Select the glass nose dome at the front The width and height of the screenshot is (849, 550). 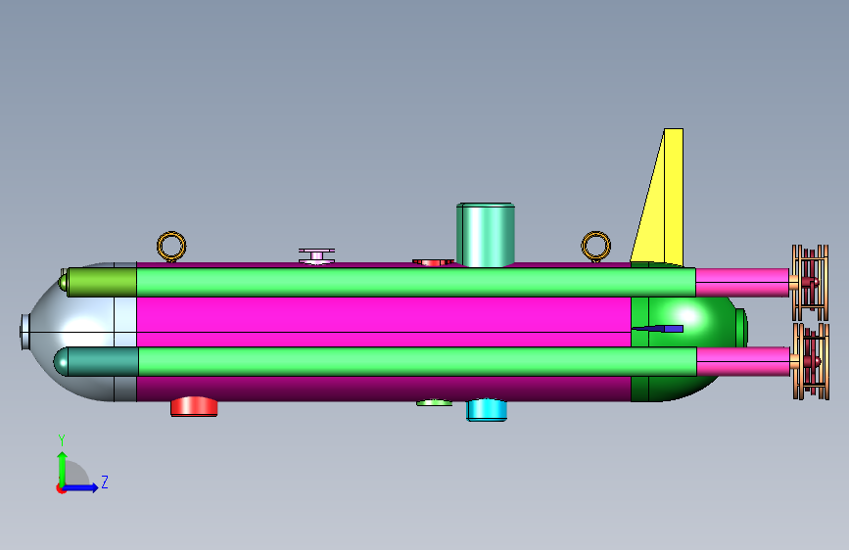pyautogui.click(x=81, y=322)
